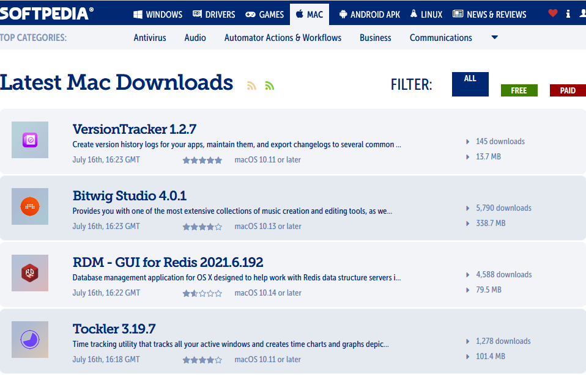Open the info icon in header
The image size is (586, 375).
[x=568, y=14]
